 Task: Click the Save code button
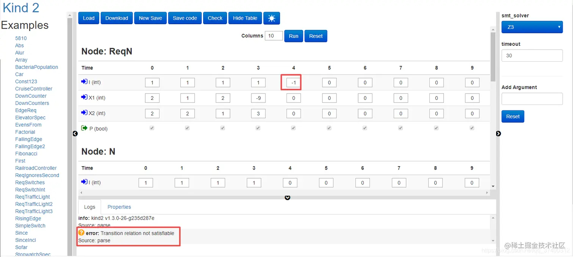pyautogui.click(x=185, y=18)
